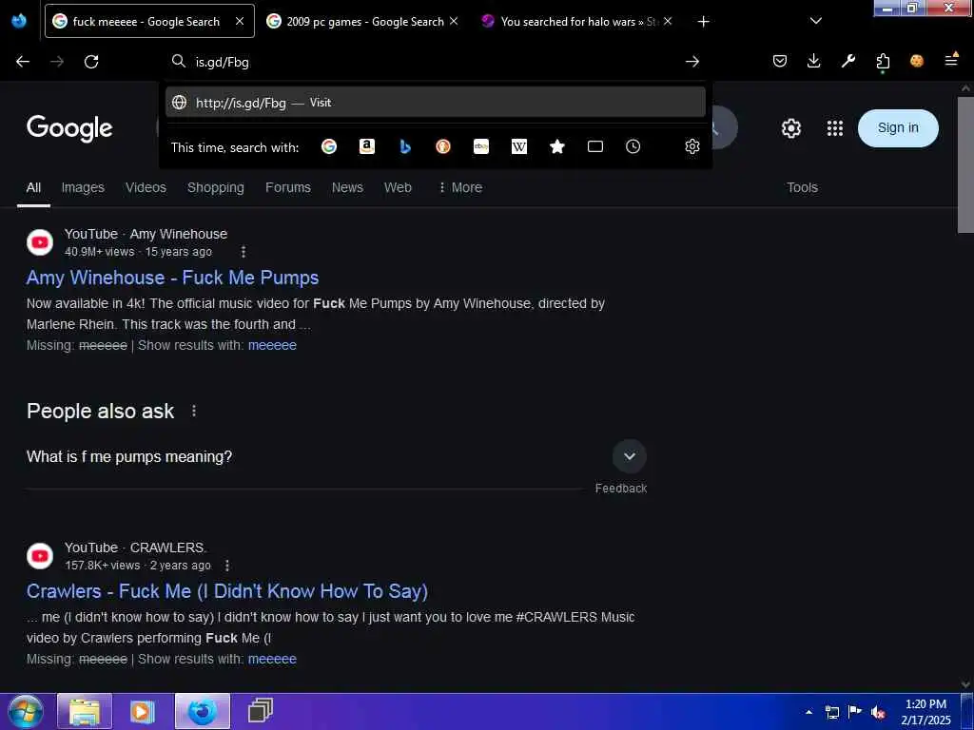Screen dimensions: 974x730
Task: Click the taskbar window switcher icon
Action: coord(260,711)
